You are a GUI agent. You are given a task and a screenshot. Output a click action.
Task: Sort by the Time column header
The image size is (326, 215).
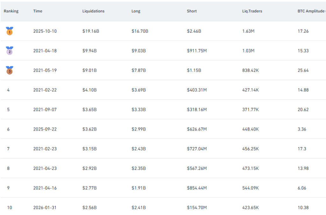(38, 11)
